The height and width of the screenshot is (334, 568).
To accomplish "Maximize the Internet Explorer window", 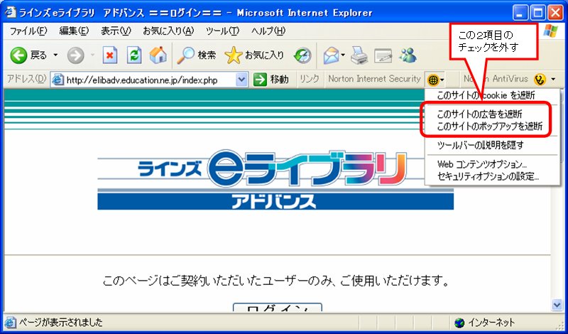I will (538, 13).
